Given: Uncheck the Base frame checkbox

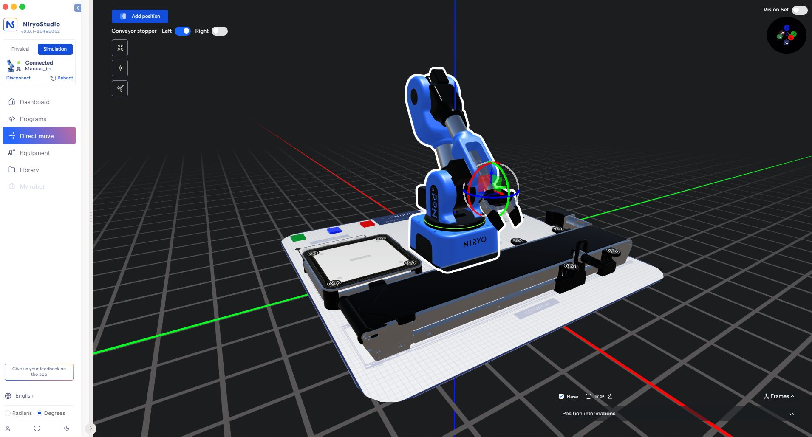Looking at the screenshot, I should pos(561,396).
